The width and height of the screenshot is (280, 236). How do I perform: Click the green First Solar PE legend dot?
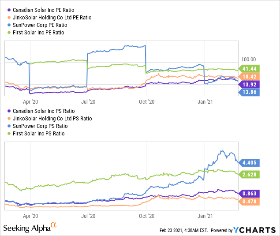pyautogui.click(x=9, y=33)
